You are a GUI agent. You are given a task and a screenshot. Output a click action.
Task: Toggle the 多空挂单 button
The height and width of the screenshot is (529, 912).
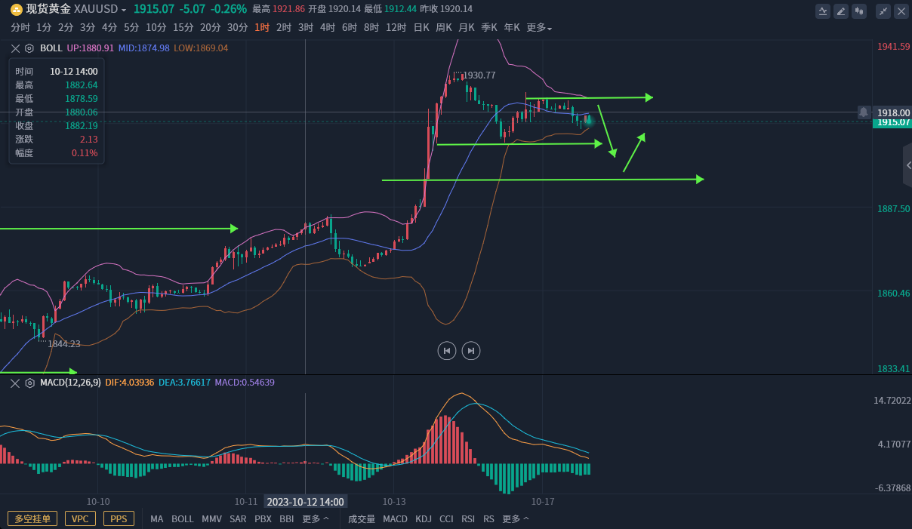[x=32, y=518]
